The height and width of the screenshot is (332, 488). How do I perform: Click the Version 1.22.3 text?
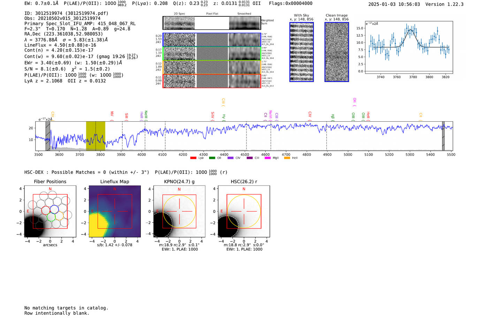(x=444, y=4)
